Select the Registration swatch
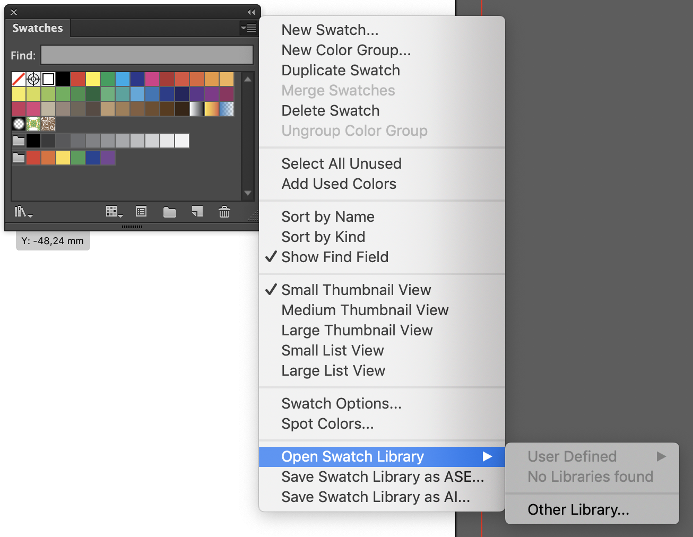693x537 pixels. coord(33,79)
